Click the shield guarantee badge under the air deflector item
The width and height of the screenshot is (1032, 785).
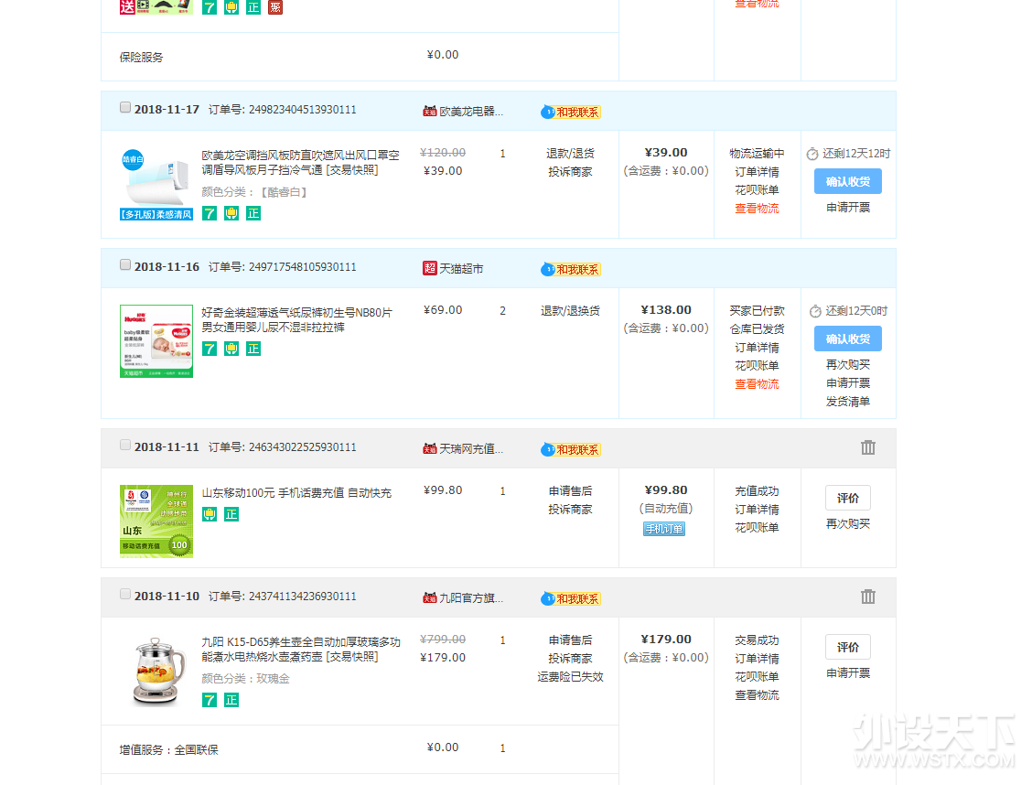(x=231, y=213)
